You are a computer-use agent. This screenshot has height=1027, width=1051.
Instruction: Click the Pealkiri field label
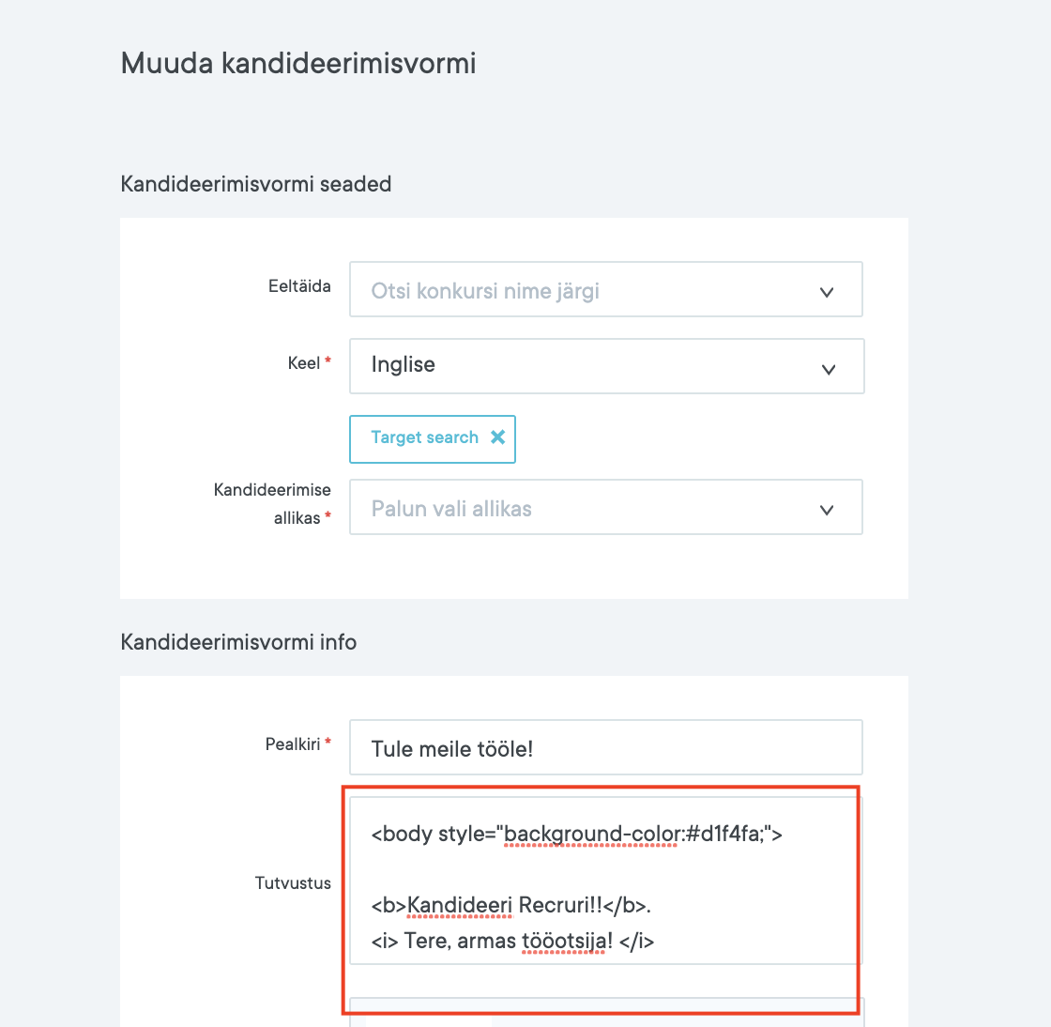293,744
